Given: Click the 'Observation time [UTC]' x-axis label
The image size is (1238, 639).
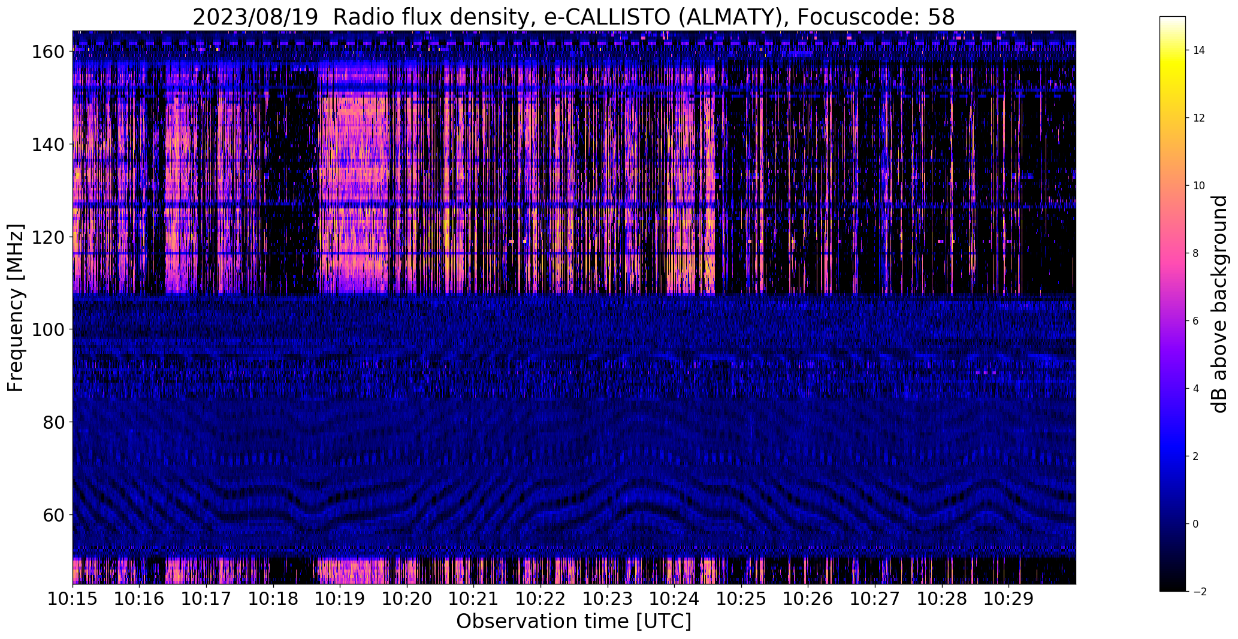Looking at the screenshot, I should point(573,622).
